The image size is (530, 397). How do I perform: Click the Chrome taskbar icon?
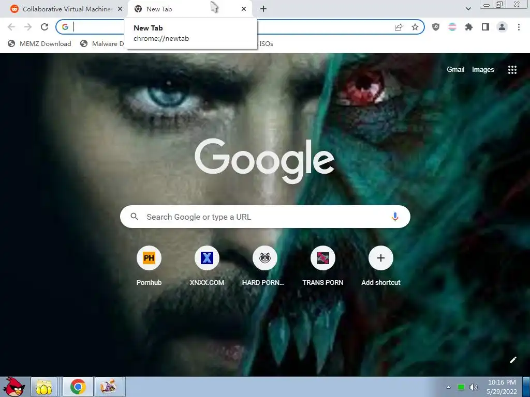78,387
